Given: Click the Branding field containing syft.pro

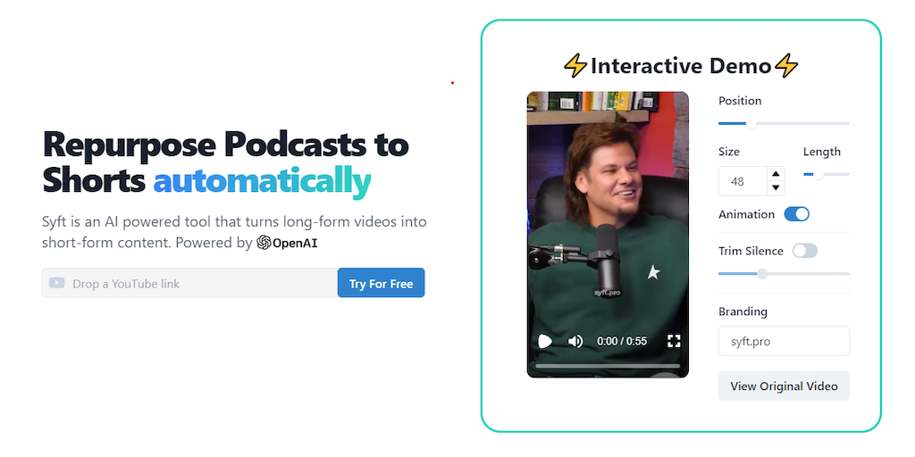Looking at the screenshot, I should tap(784, 341).
